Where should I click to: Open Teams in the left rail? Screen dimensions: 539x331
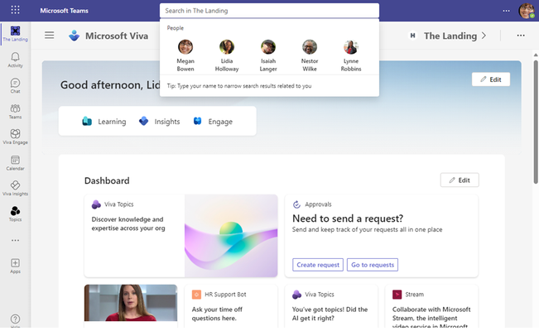(15, 112)
